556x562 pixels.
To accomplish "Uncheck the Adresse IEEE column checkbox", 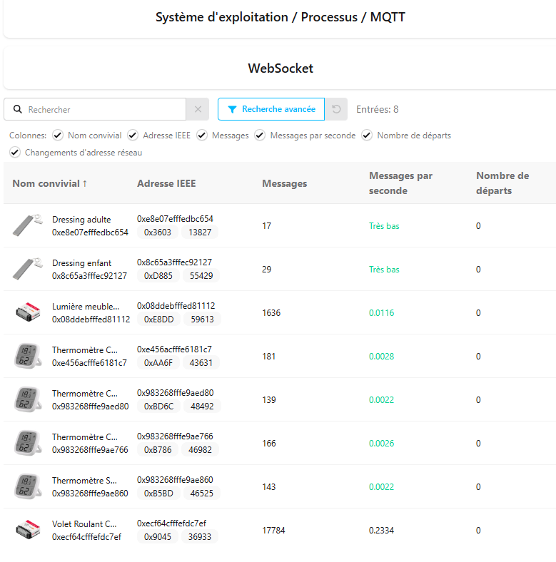I will 133,136.
